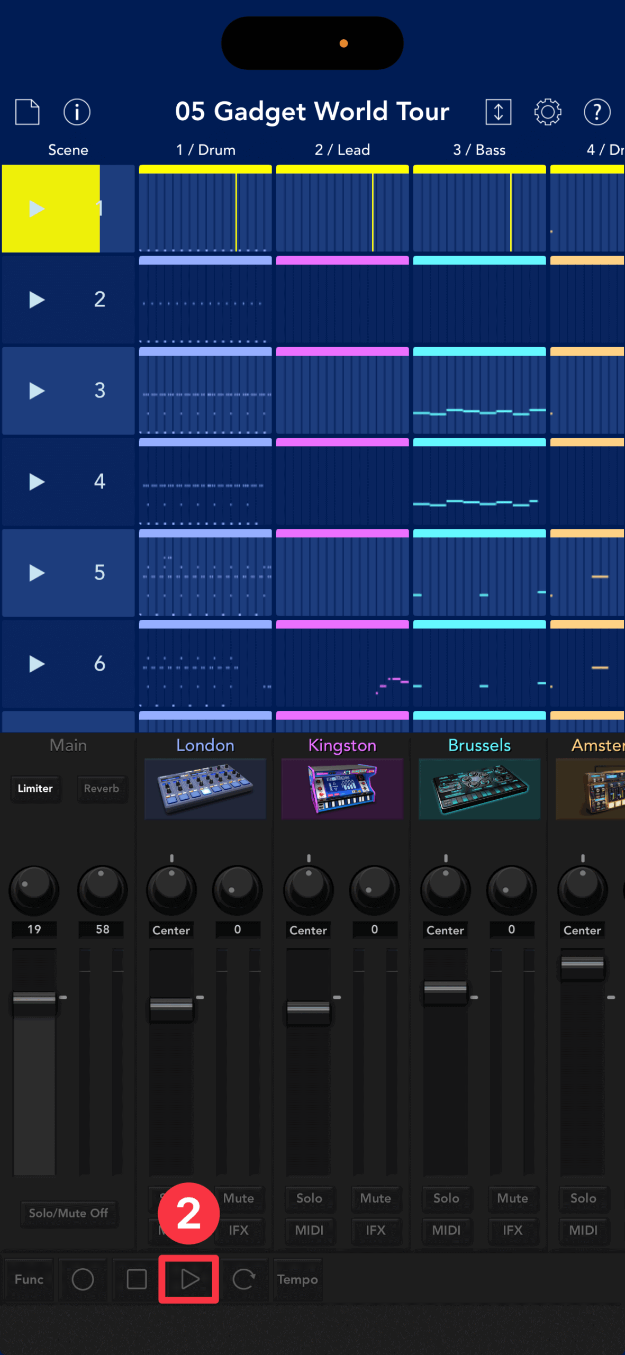Toggle the Limiter on the Main channel

click(x=35, y=788)
